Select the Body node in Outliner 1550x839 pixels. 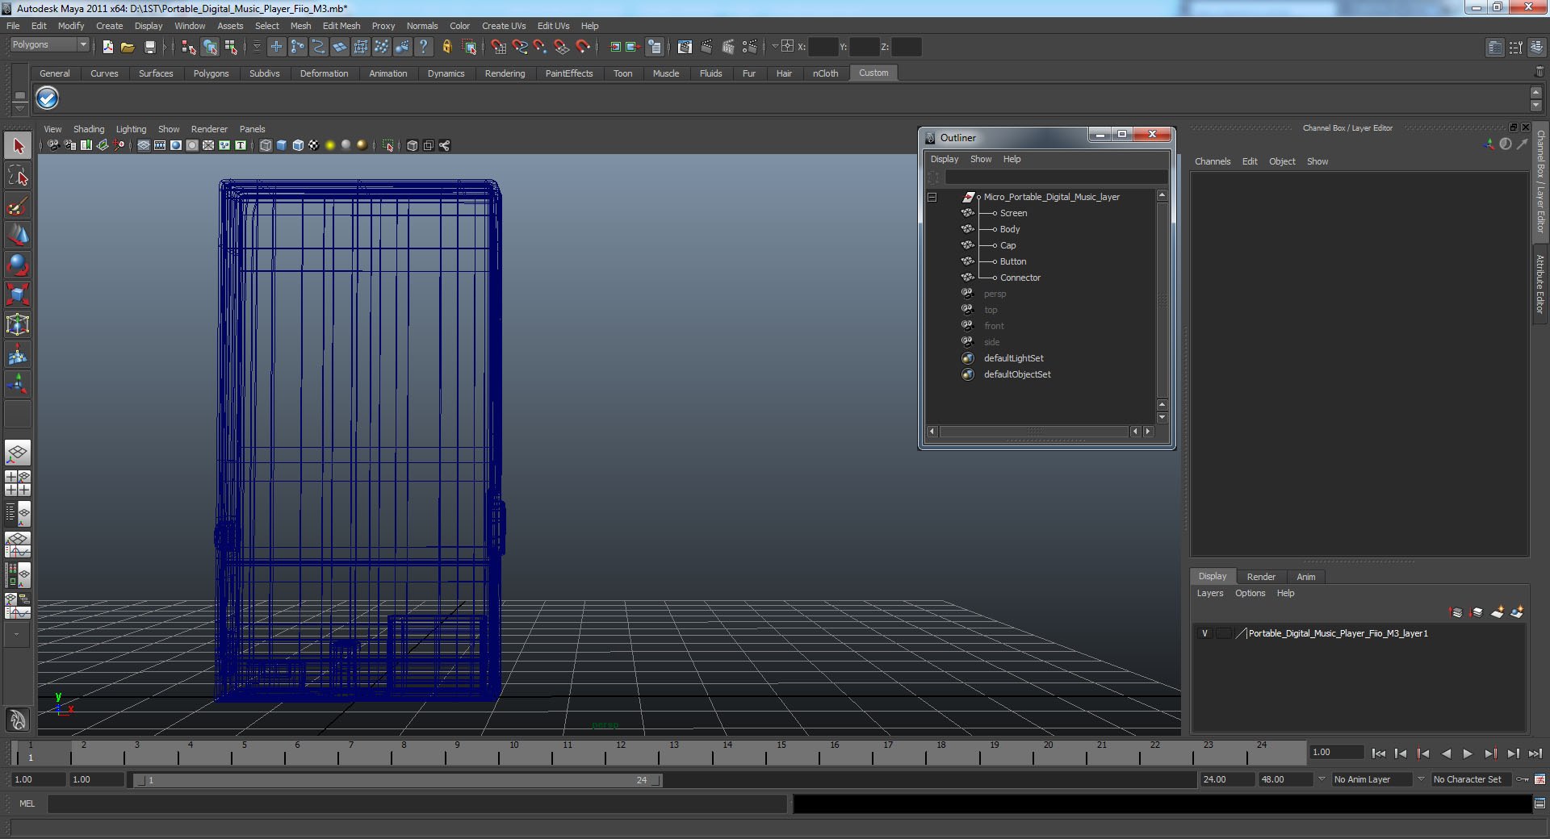point(1009,229)
